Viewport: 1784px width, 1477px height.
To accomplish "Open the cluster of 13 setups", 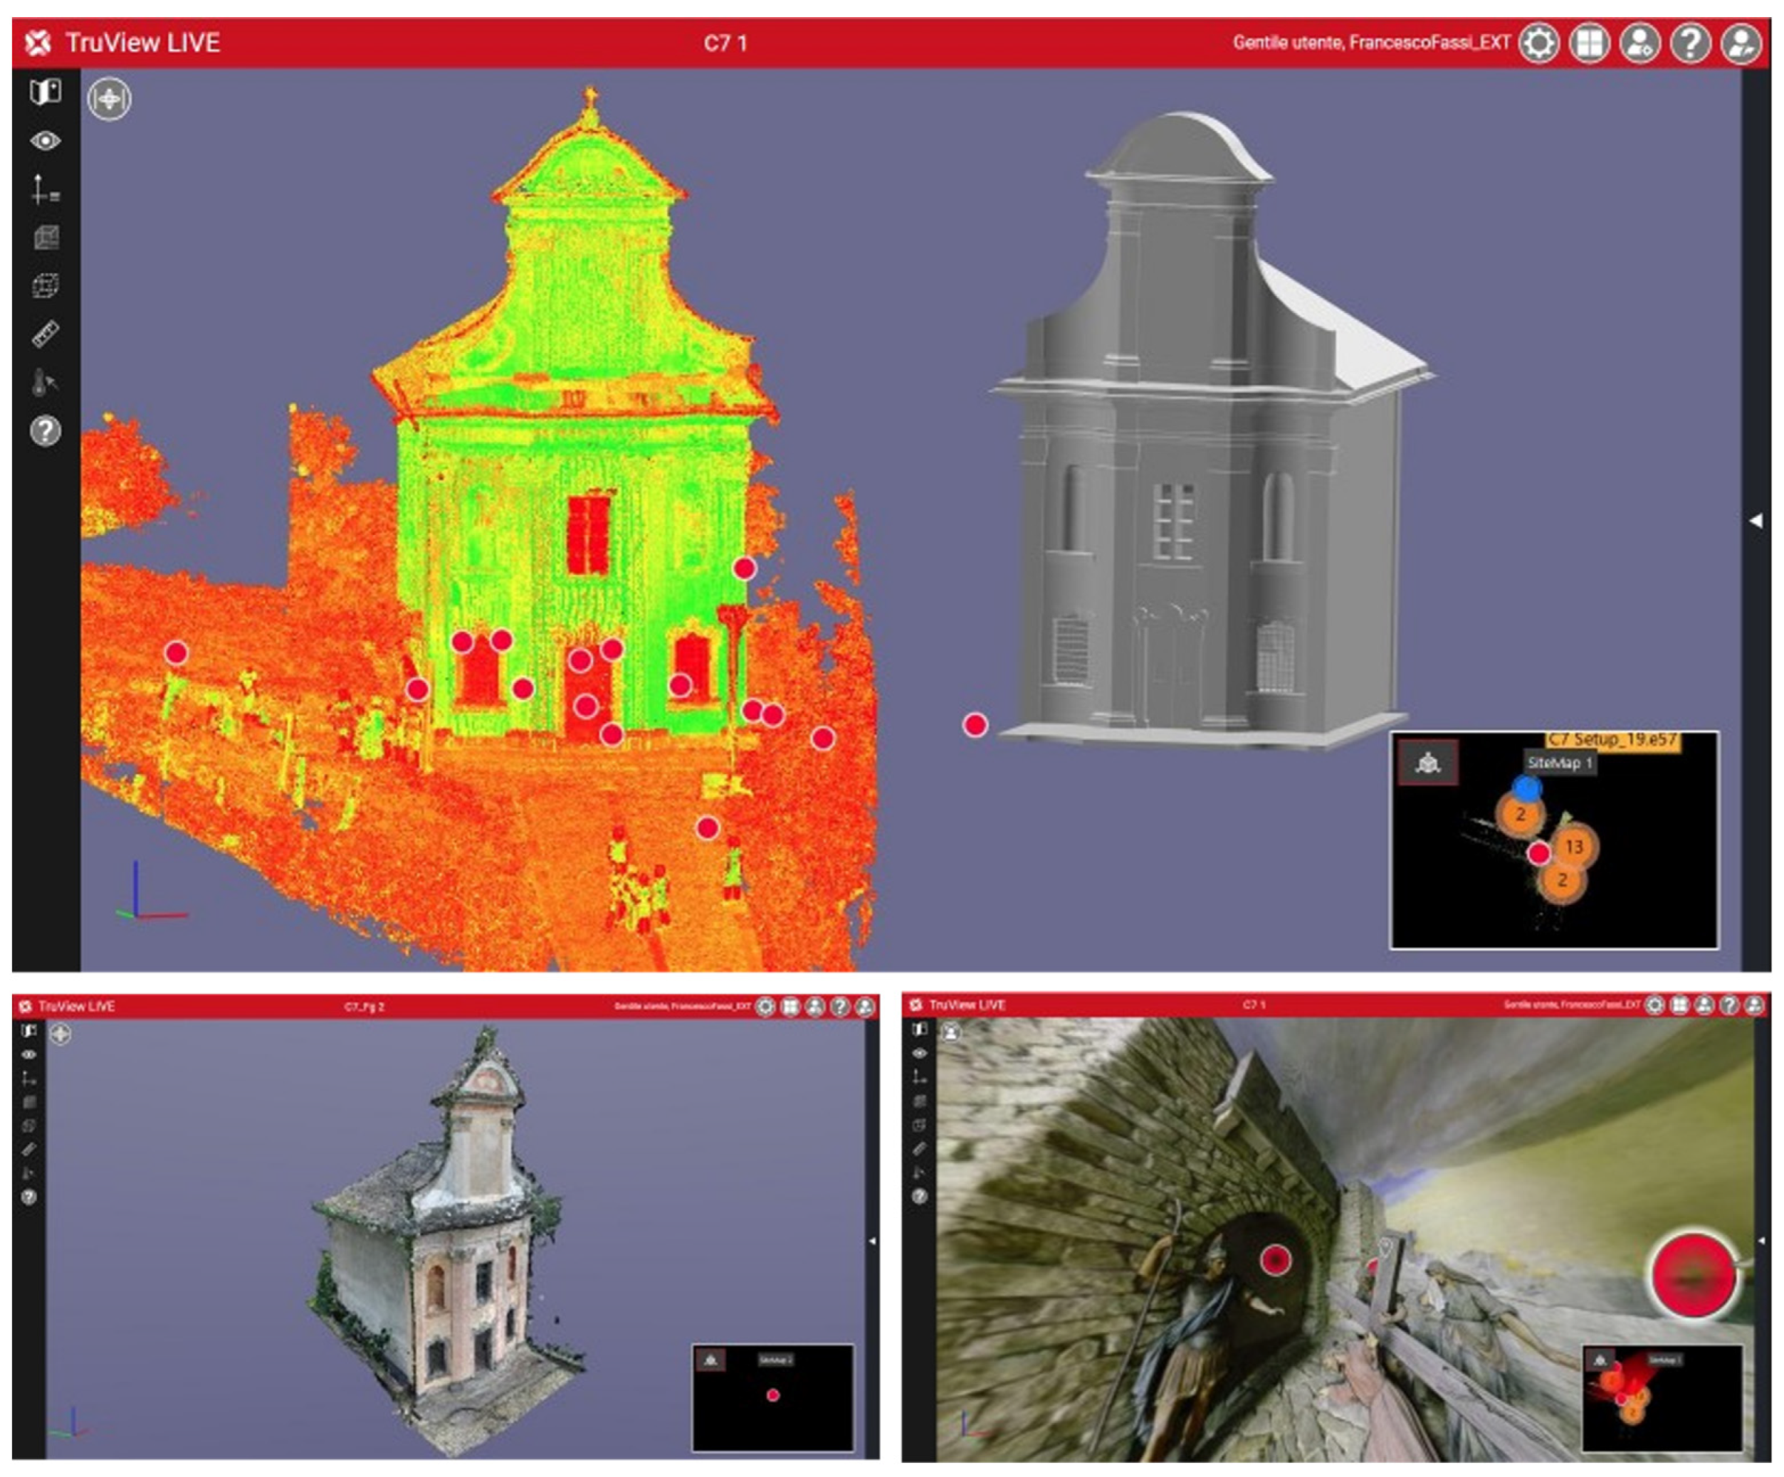I will [x=1573, y=847].
